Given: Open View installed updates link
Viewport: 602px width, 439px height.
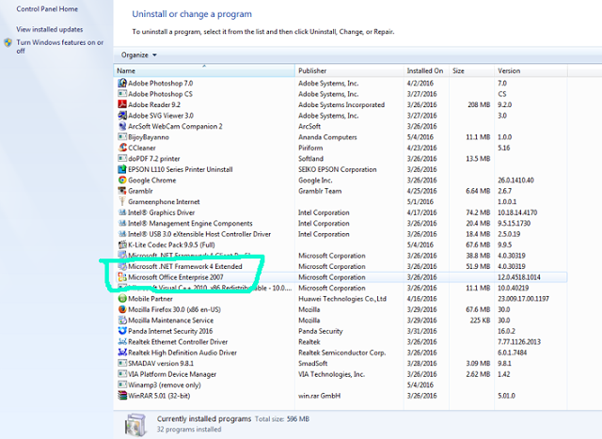Looking at the screenshot, I should (50, 29).
